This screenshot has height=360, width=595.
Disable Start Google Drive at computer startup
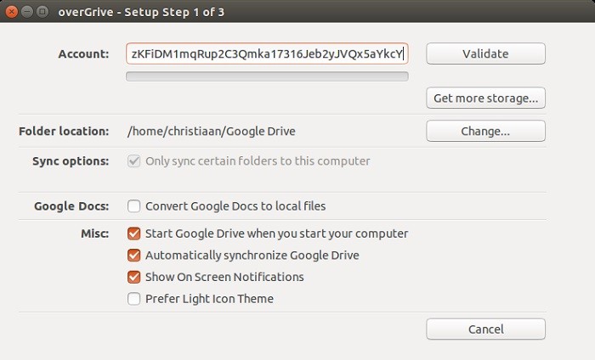point(133,233)
